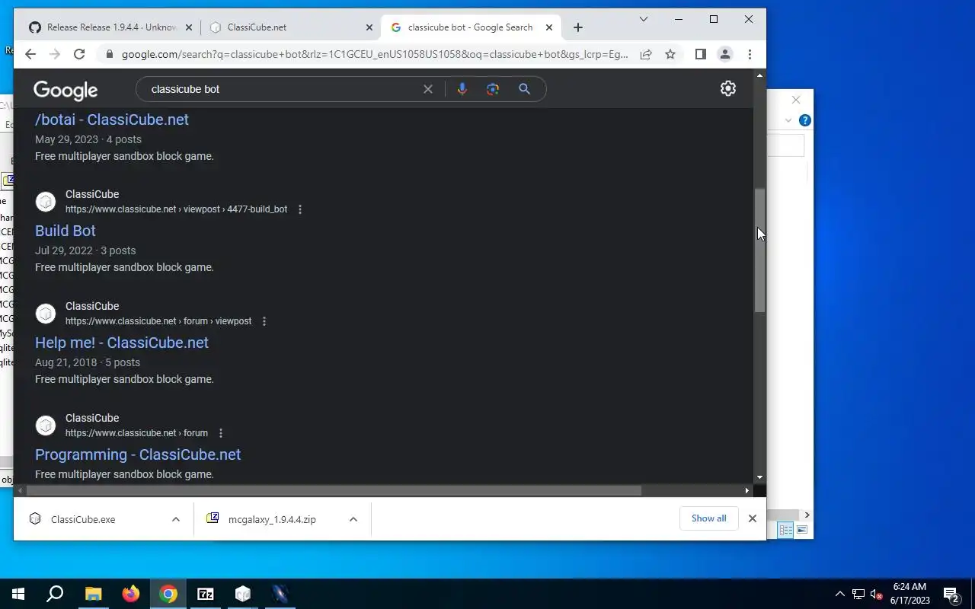The height and width of the screenshot is (609, 975).
Task: Open downloaded ClassiCube.exe file
Action: 83,519
